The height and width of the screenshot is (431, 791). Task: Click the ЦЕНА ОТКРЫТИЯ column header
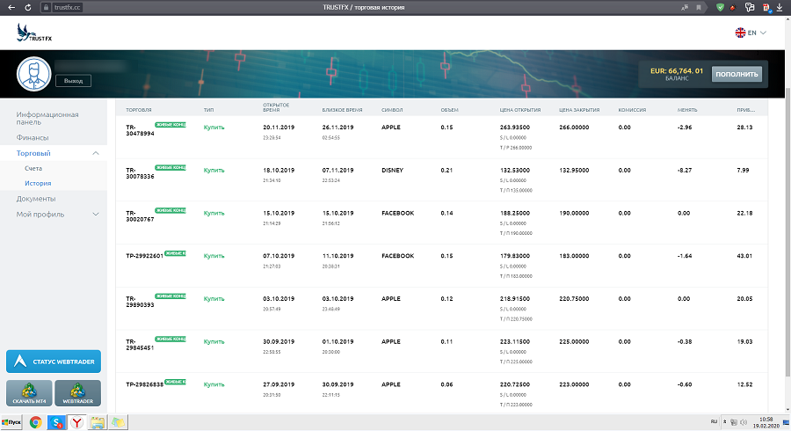pos(520,110)
